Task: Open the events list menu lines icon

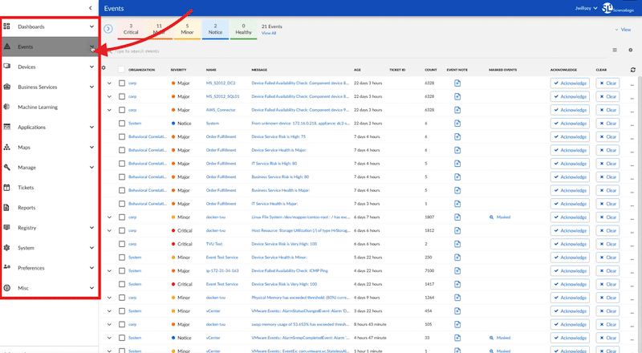Action: pyautogui.click(x=615, y=50)
